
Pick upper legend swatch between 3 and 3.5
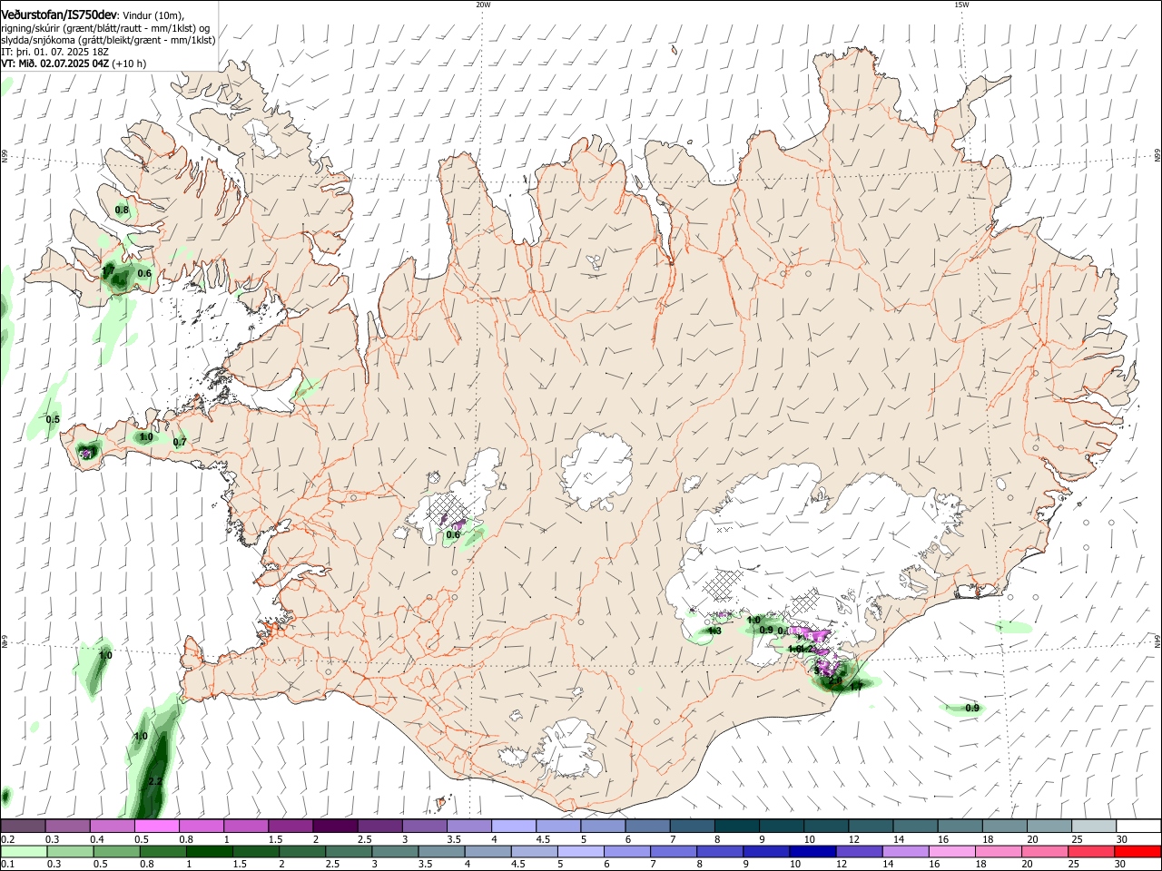click(425, 826)
